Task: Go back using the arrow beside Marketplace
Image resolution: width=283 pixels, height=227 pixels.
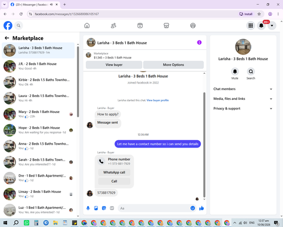Action: coord(7,38)
